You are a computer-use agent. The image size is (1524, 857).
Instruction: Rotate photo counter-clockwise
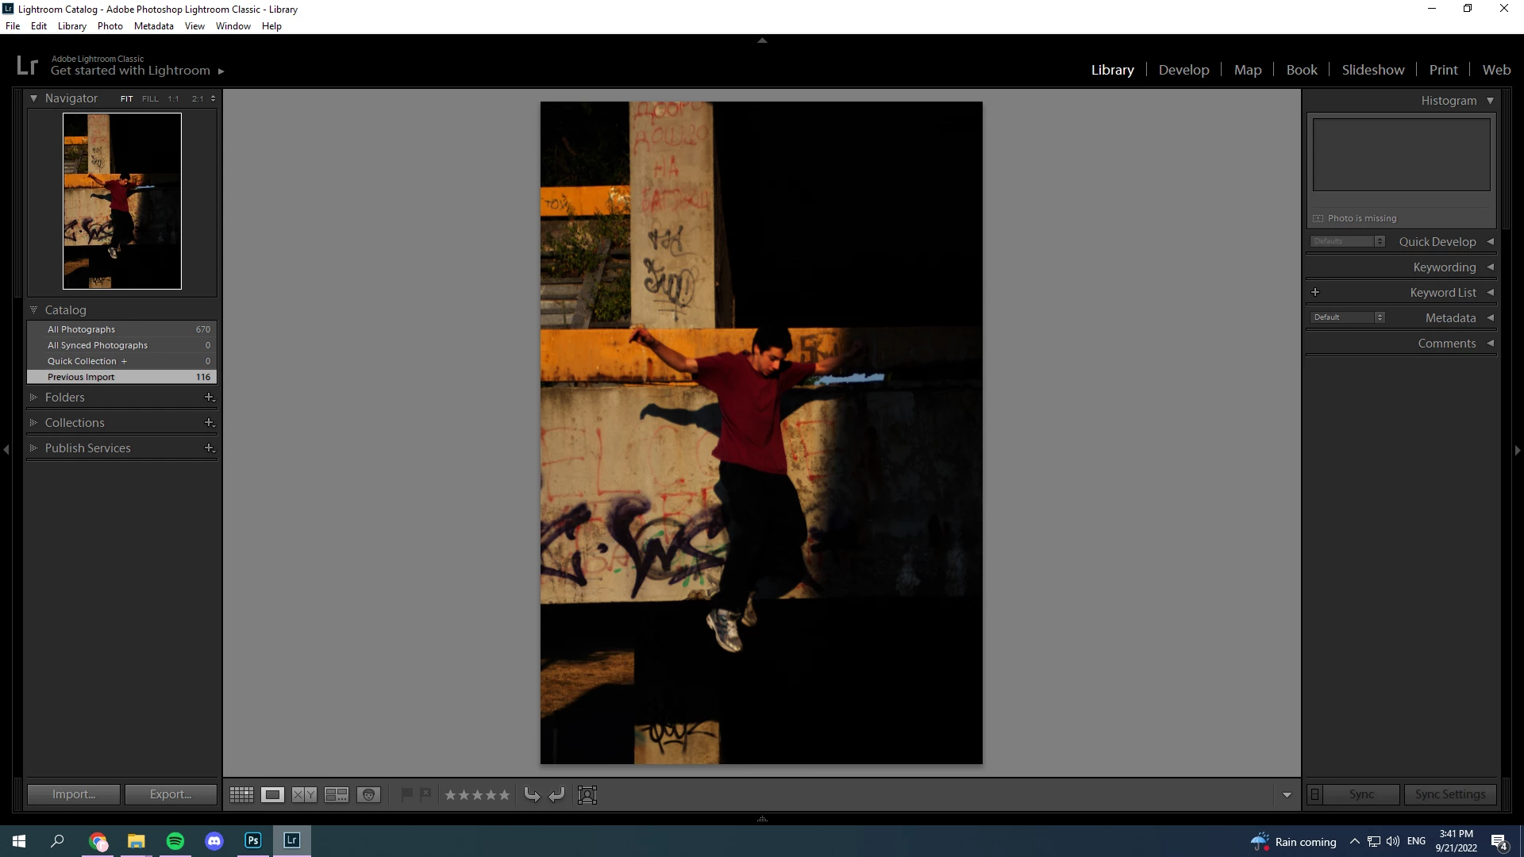tap(532, 794)
